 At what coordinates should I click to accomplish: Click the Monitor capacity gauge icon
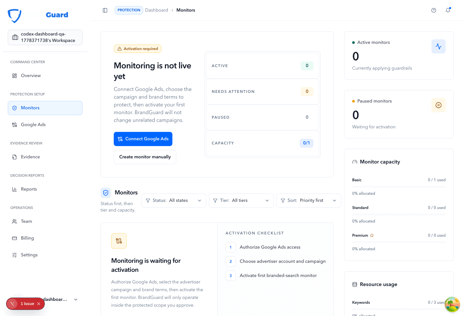pyautogui.click(x=355, y=162)
